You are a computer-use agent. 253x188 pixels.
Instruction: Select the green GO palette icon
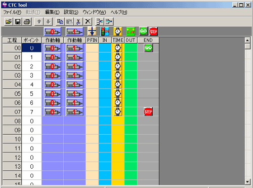click(x=143, y=31)
